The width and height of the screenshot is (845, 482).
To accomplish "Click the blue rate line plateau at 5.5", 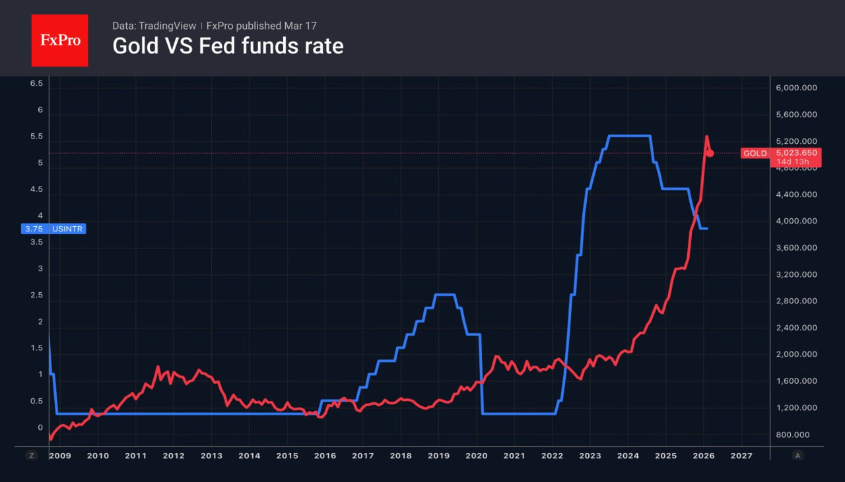I will click(628, 136).
